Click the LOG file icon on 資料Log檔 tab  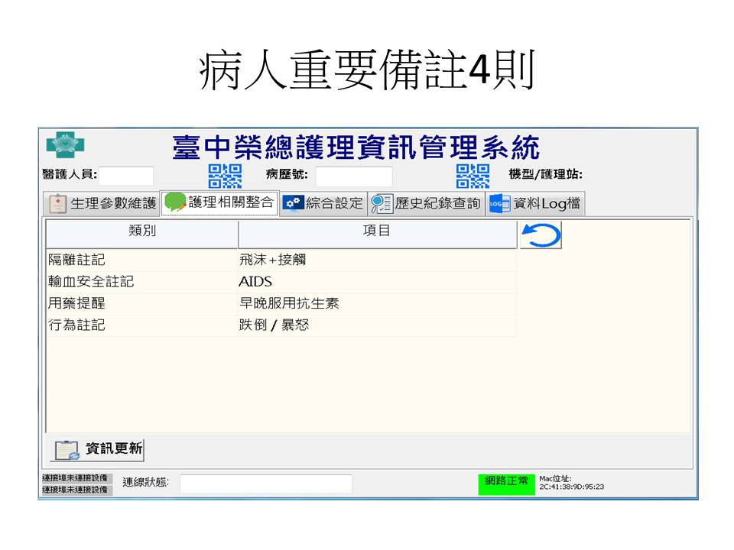click(499, 204)
